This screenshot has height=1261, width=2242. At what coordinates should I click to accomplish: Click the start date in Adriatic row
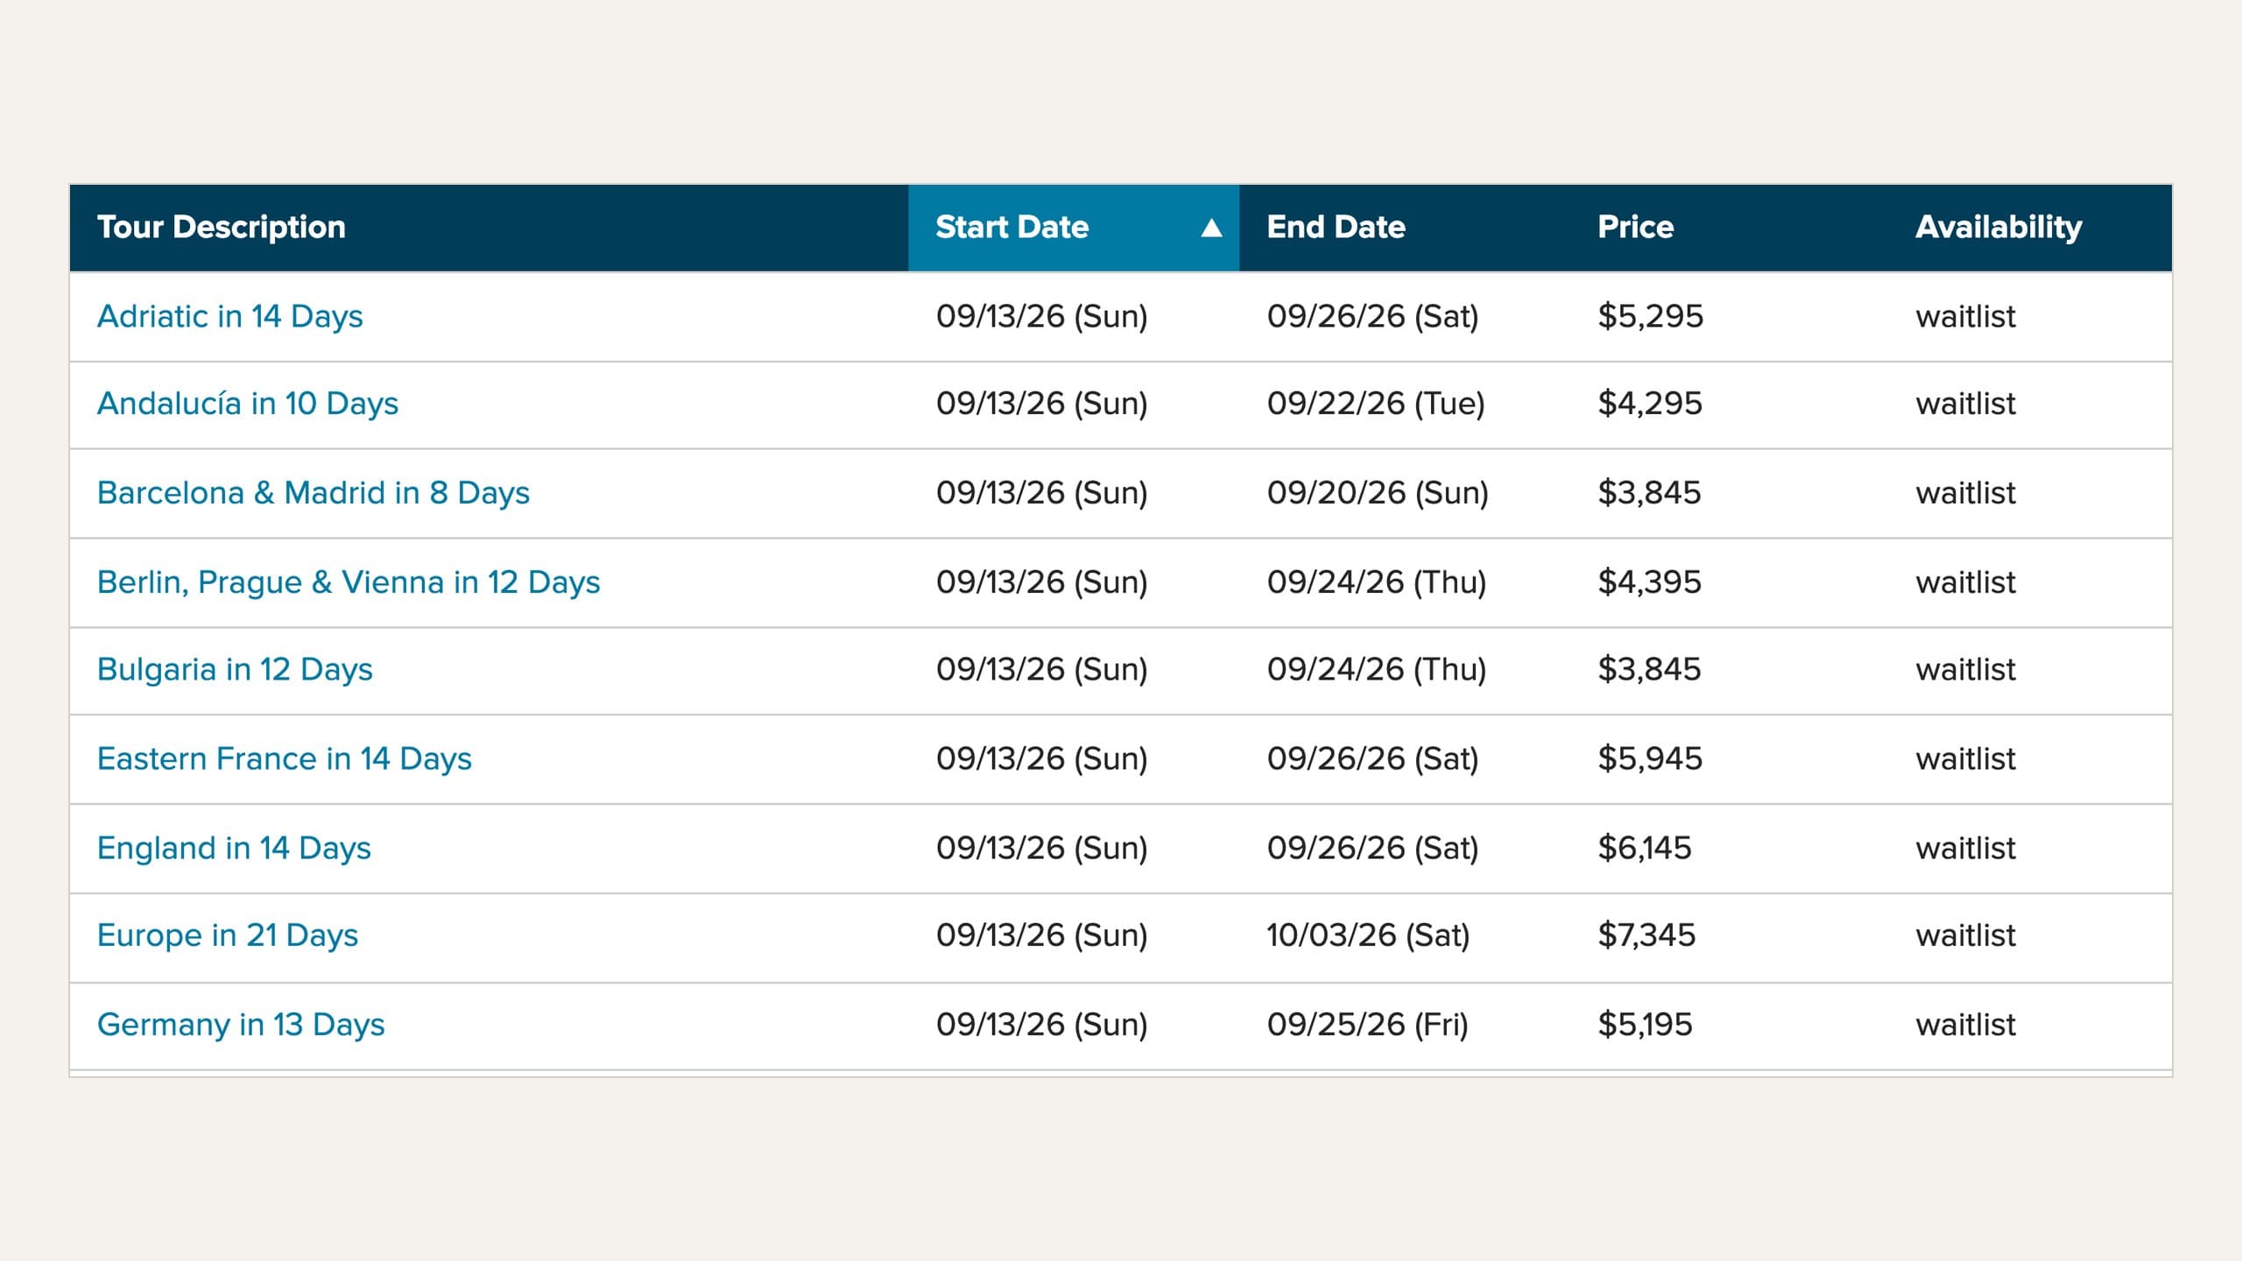(x=1041, y=316)
